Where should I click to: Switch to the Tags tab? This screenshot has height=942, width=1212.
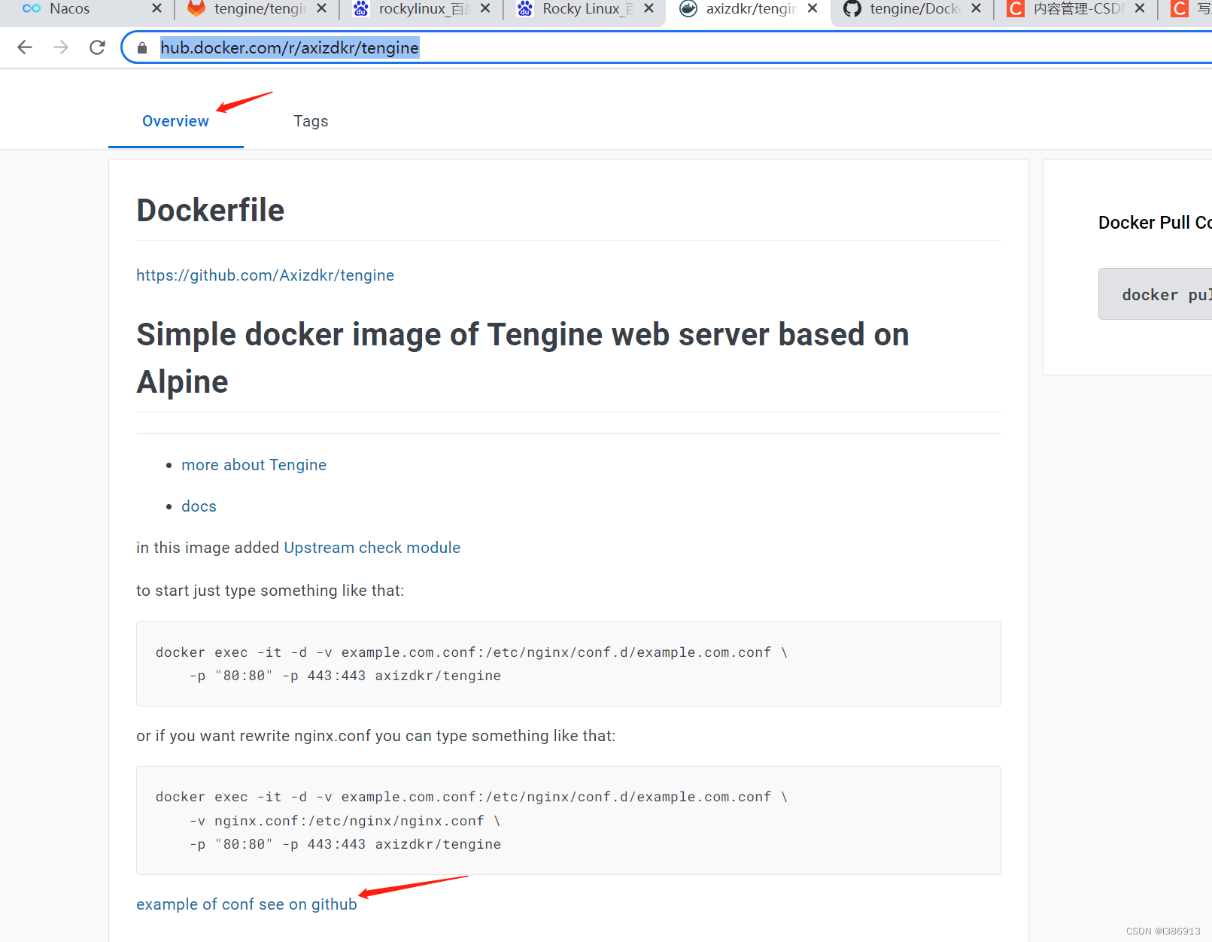(311, 120)
